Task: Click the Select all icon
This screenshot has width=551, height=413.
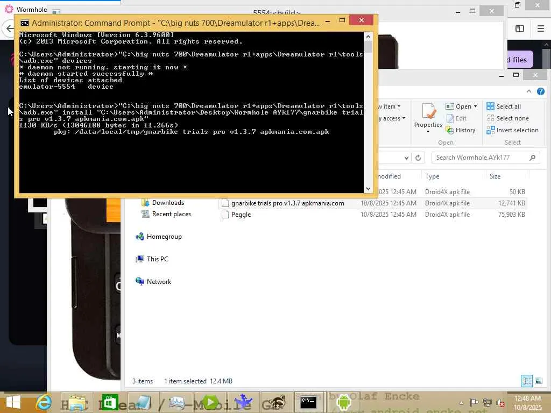Action: (490, 106)
